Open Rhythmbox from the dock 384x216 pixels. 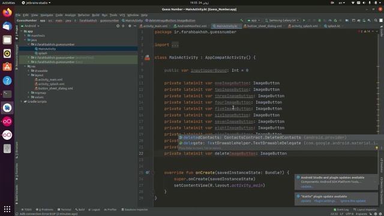(7, 53)
